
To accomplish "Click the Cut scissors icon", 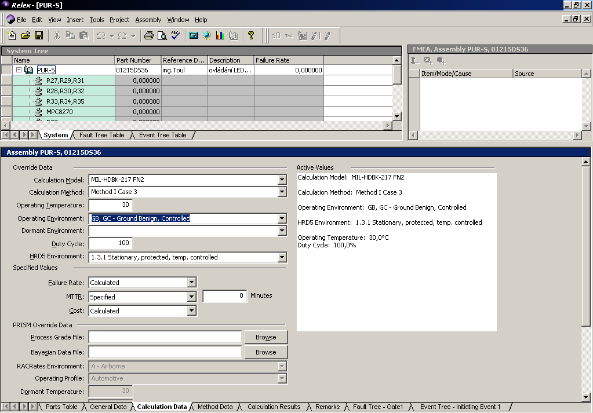I will [57, 35].
